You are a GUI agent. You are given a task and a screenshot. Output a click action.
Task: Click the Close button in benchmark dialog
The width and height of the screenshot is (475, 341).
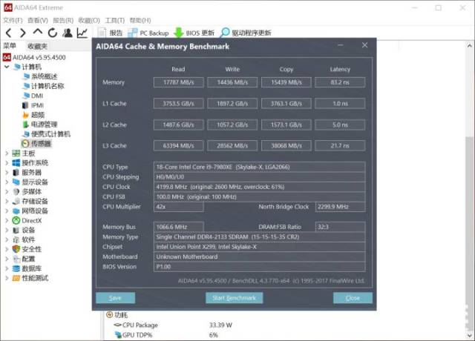click(x=353, y=298)
